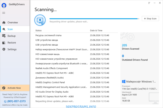Click the Windows logo icon
Image resolution: width=163 pixels, height=108 pixels.
[124, 81]
